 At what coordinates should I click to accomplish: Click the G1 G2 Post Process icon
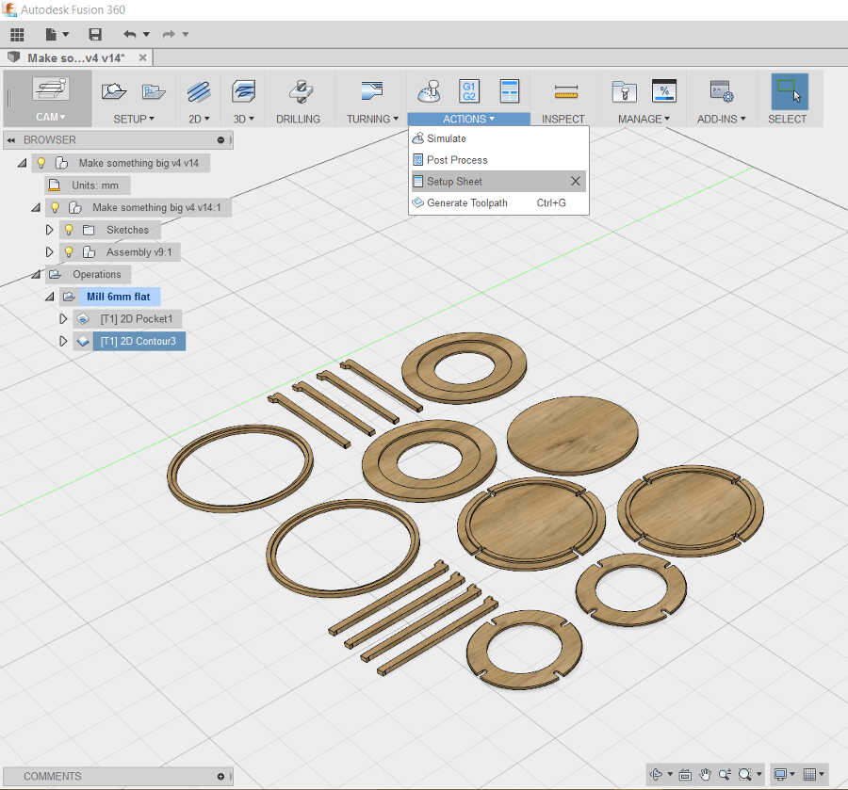point(469,91)
